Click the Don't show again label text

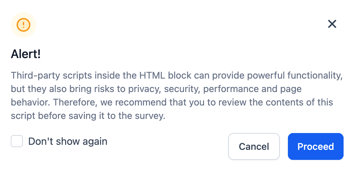[67, 141]
